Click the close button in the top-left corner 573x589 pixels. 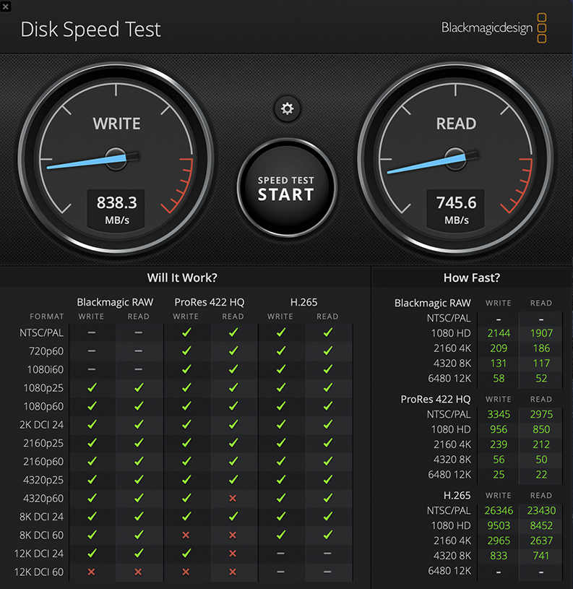[x=7, y=7]
